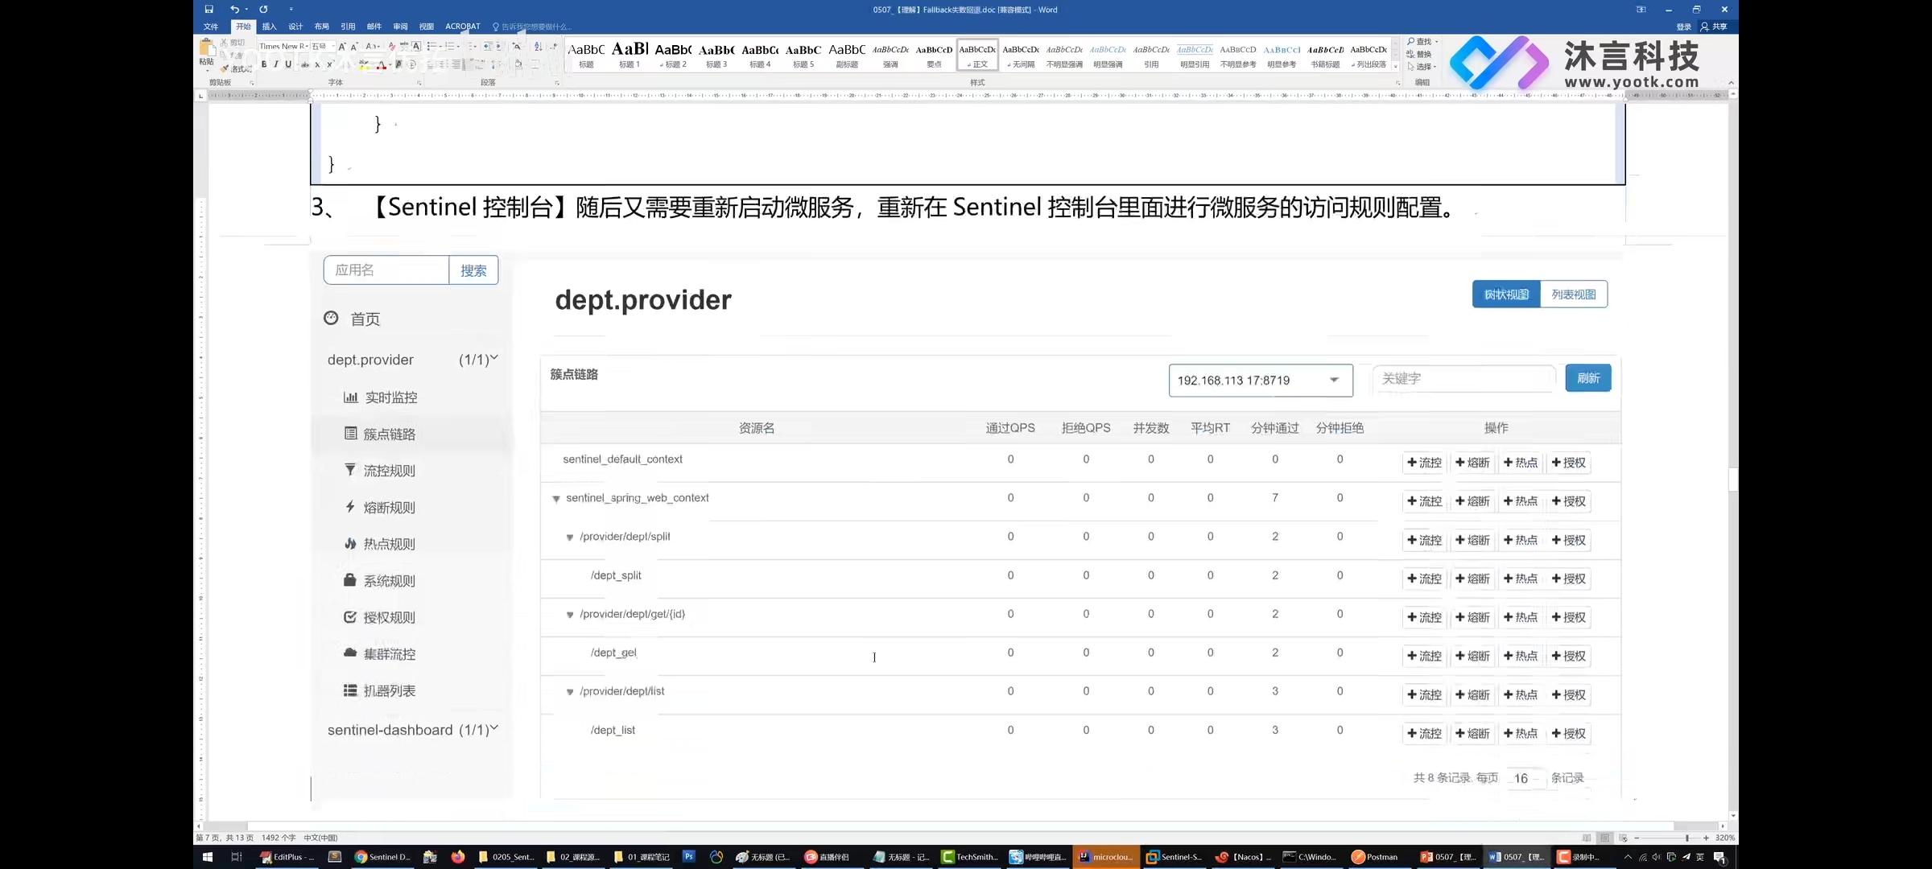This screenshot has height=869, width=1932.
Task: Open the Firefox icon in the taskbar
Action: (458, 857)
